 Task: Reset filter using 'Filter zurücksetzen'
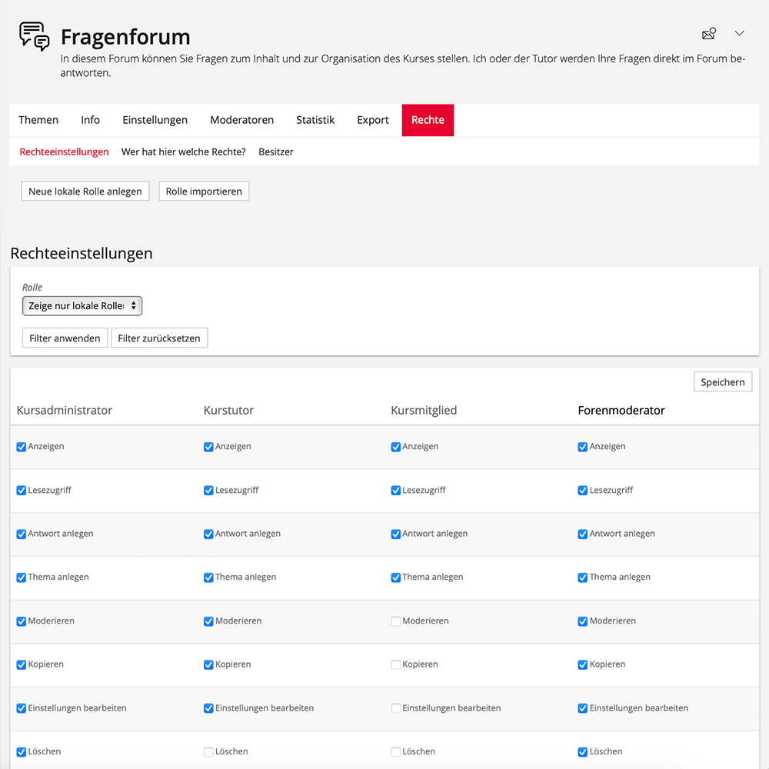pos(159,338)
